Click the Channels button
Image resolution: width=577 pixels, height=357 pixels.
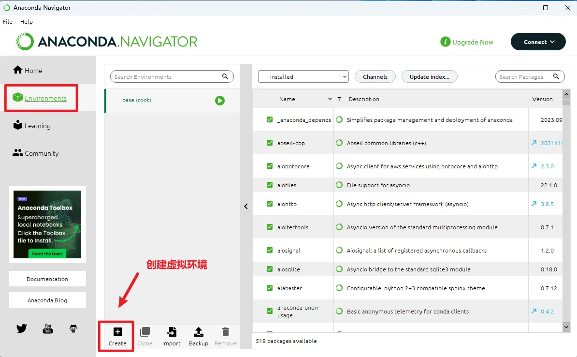tap(375, 76)
